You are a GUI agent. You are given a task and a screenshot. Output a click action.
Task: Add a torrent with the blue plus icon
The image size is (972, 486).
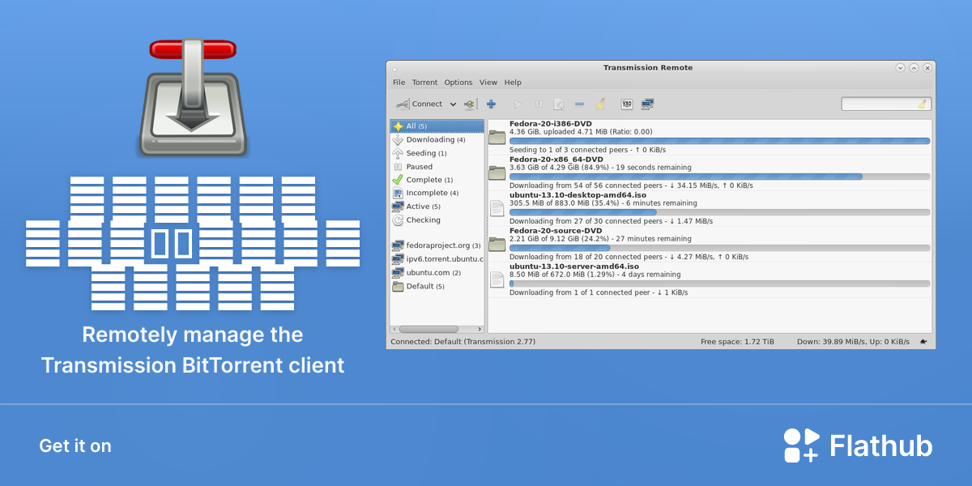(x=491, y=104)
